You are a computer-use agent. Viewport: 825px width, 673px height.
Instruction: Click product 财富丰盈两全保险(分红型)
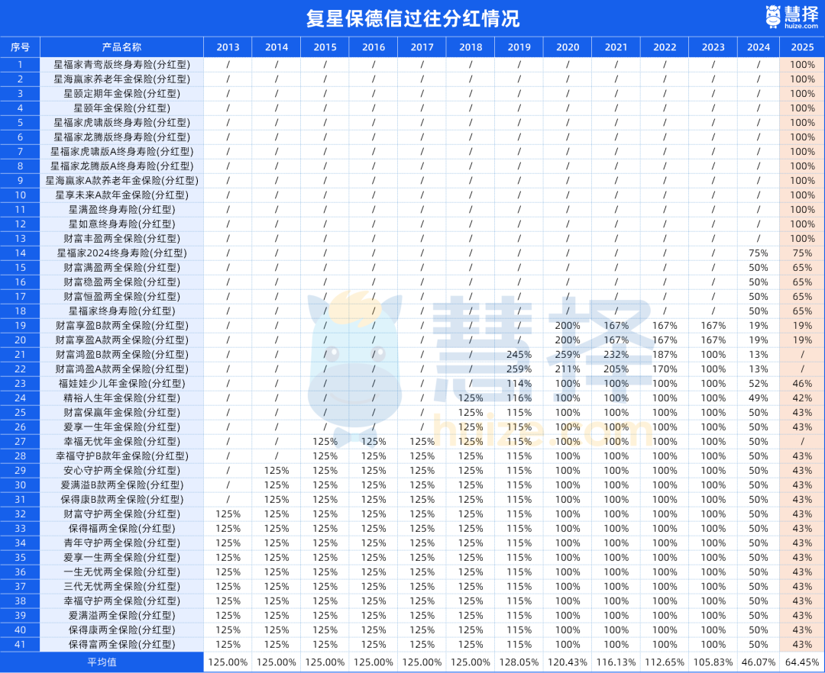pos(121,239)
